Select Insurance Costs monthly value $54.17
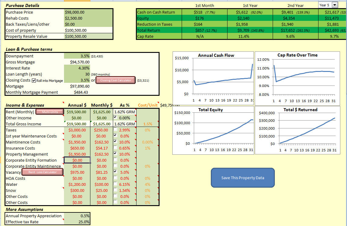Screen dimensions: 347x226 pos(102,148)
